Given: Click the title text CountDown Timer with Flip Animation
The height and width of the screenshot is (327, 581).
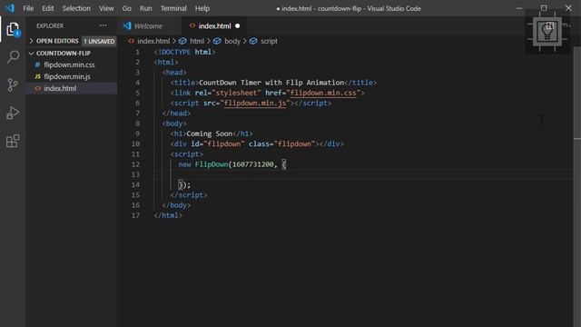Looking at the screenshot, I should point(271,83).
